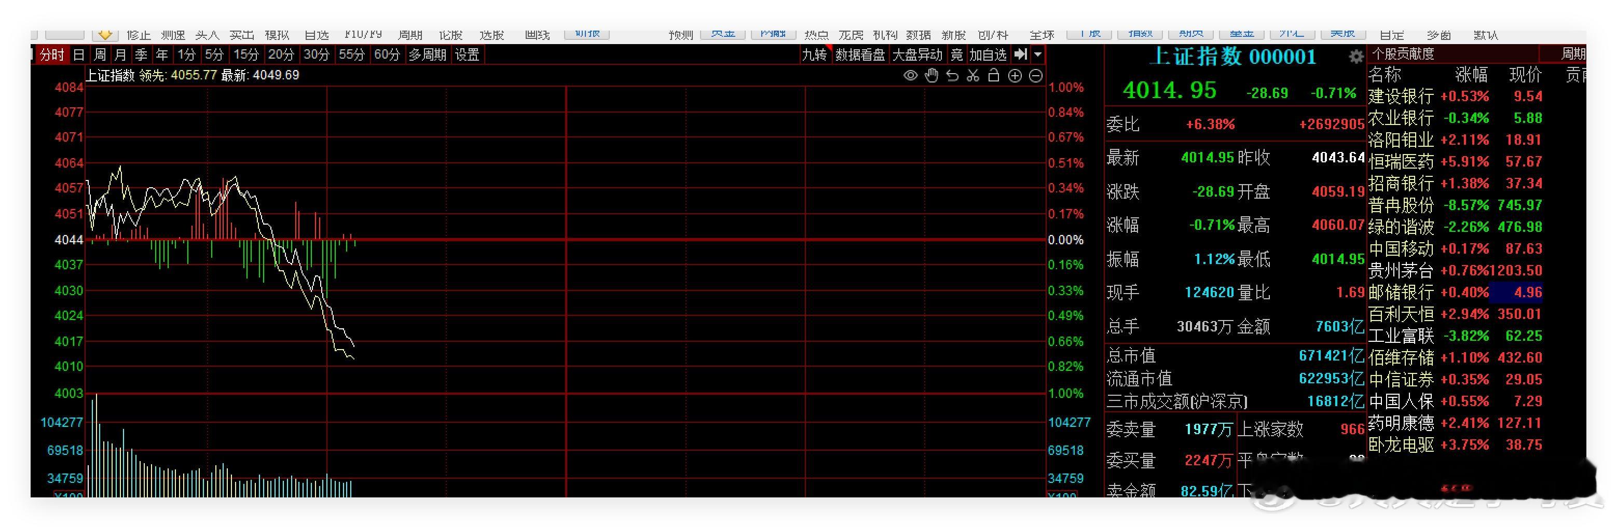This screenshot has width=1617, height=528.
Task: Toggle the eye visibility icon on chart
Action: (x=910, y=76)
